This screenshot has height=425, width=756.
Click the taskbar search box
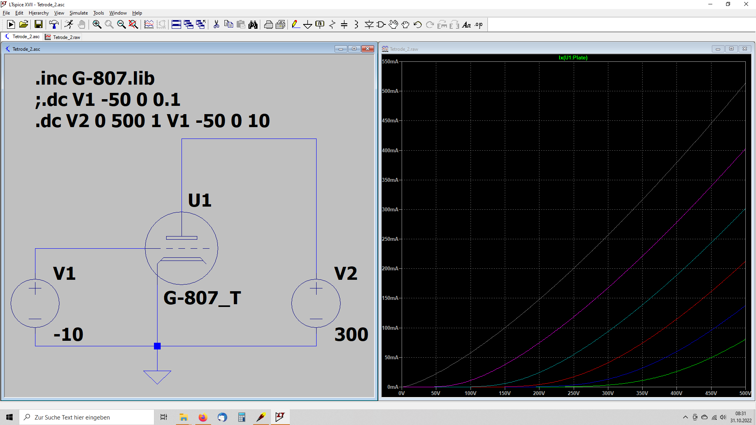point(87,417)
